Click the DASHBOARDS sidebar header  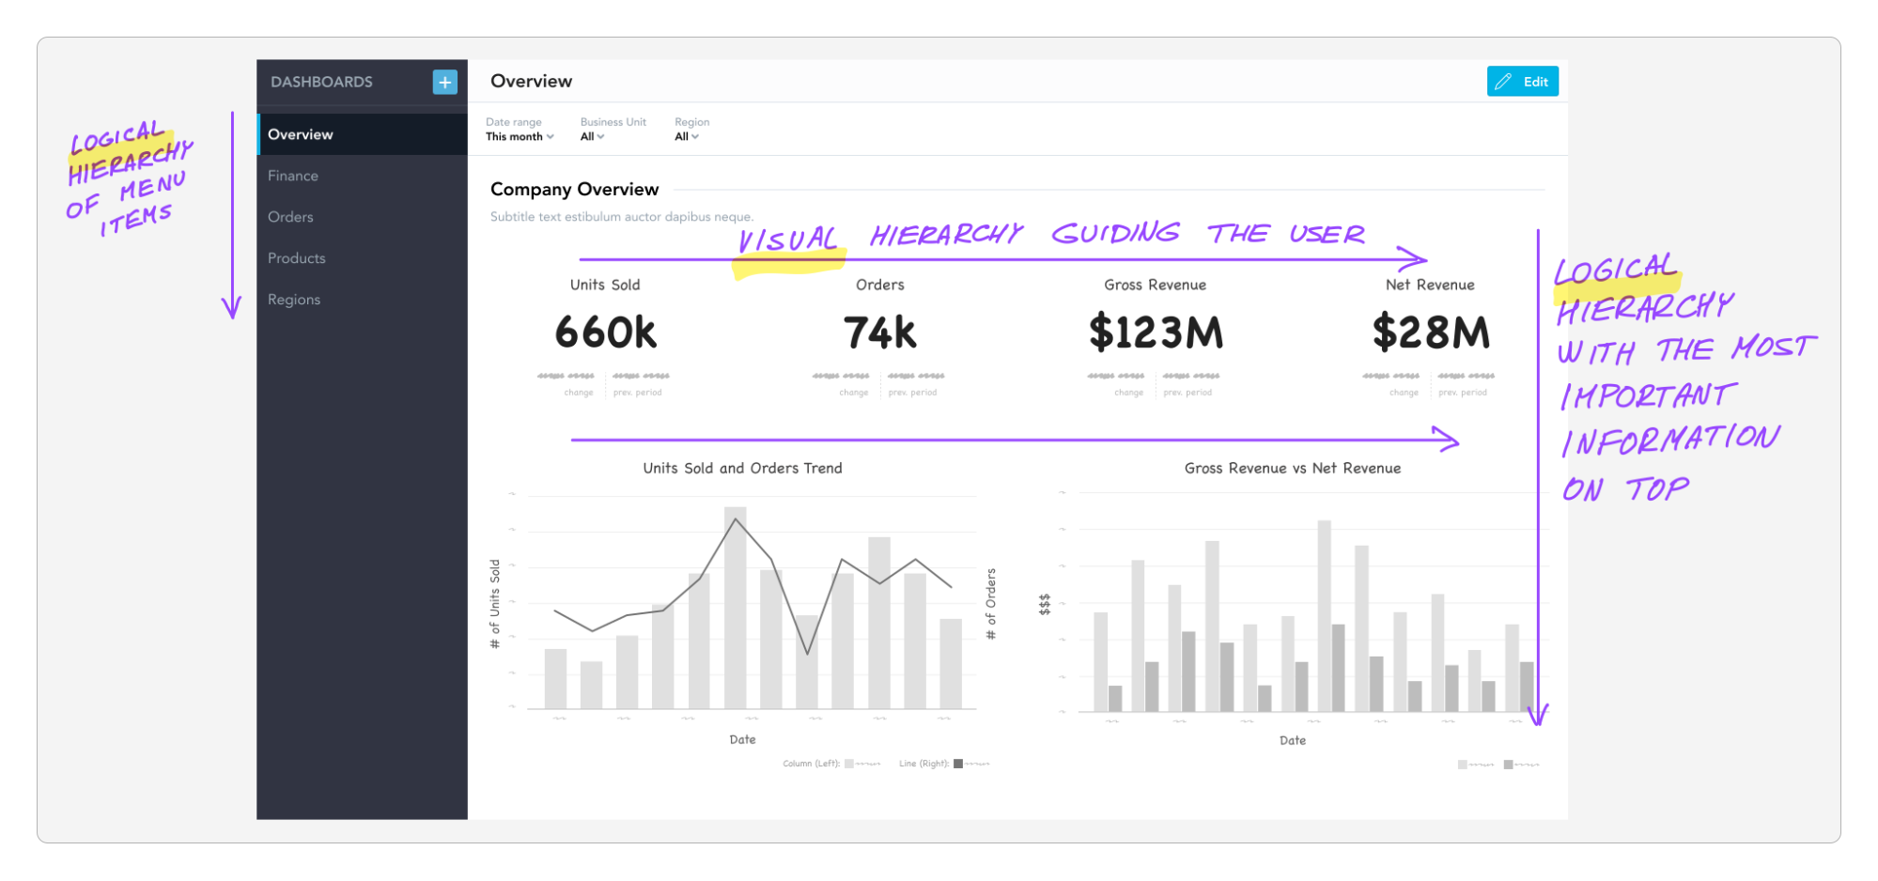click(321, 82)
